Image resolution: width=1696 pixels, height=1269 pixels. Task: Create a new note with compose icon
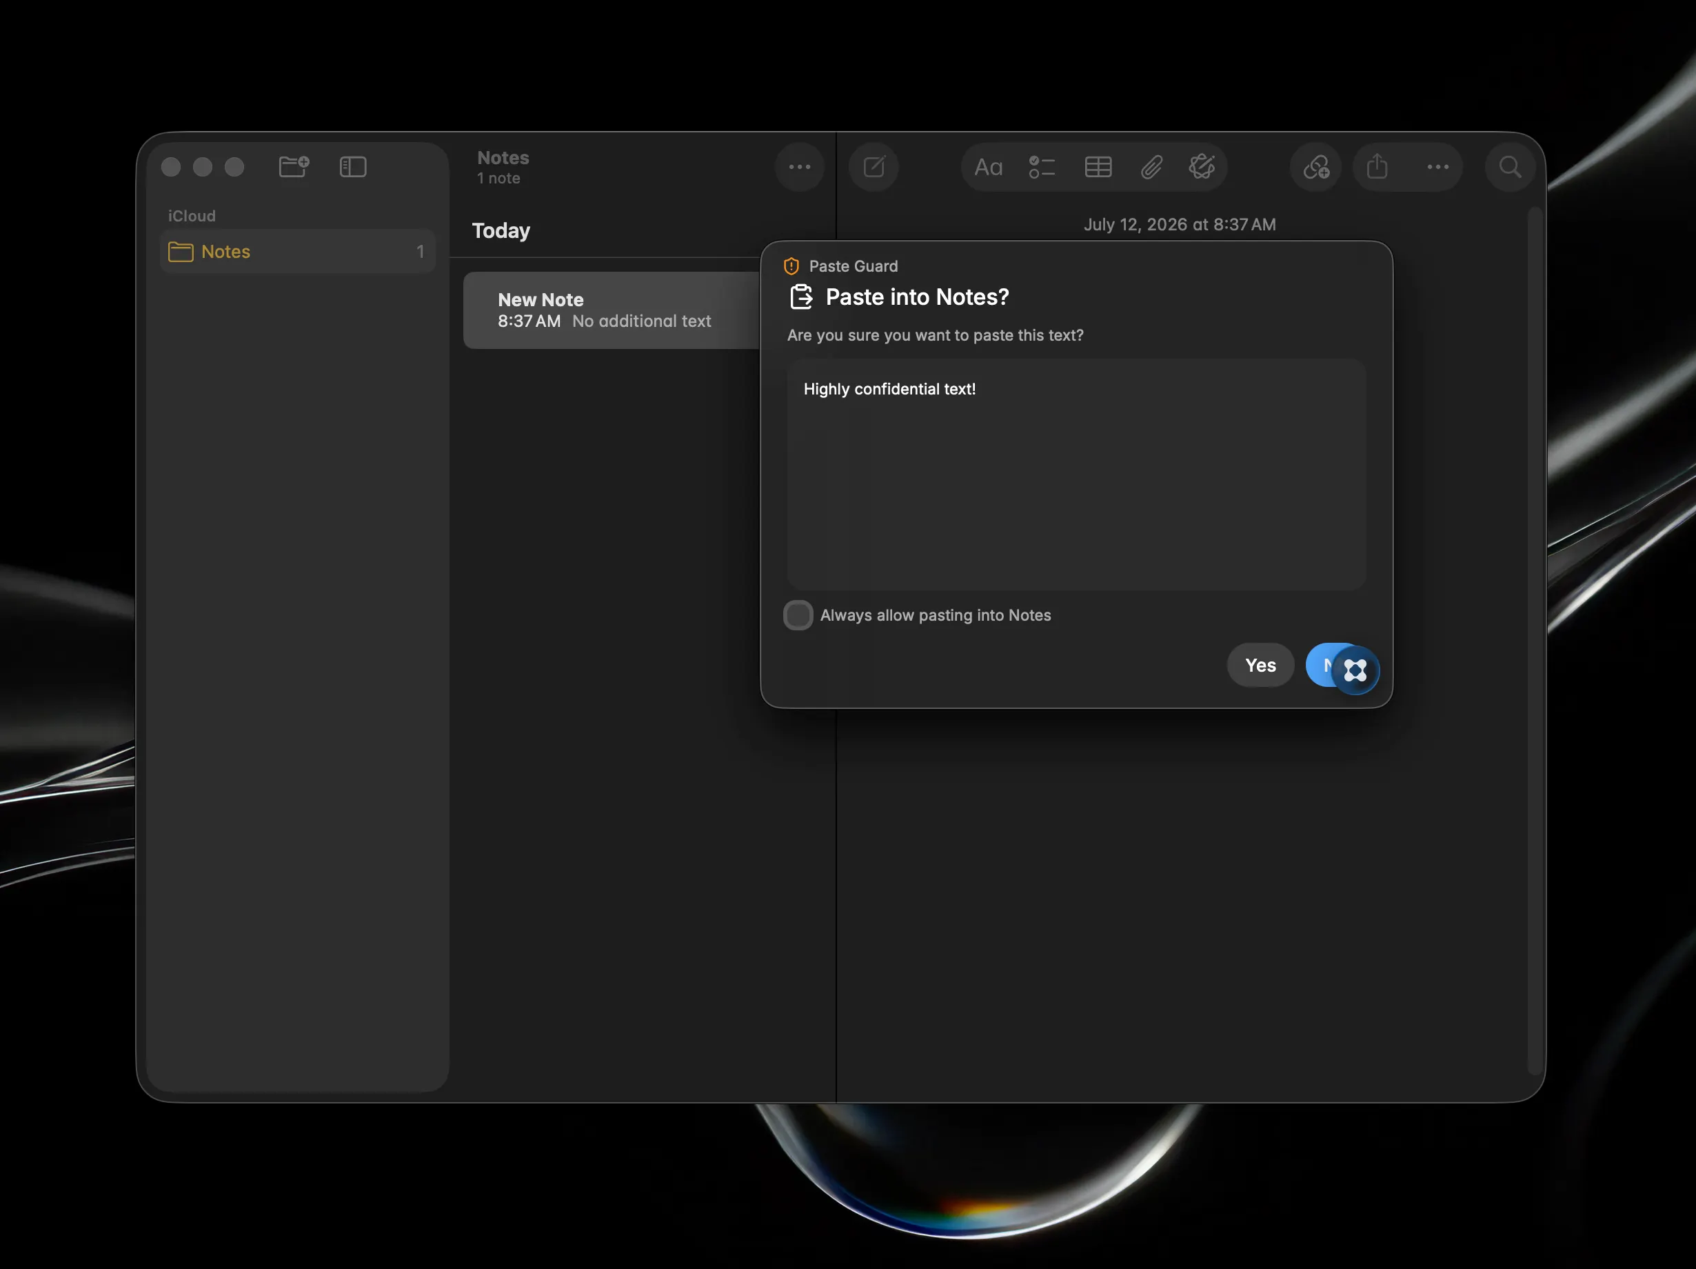pos(874,166)
